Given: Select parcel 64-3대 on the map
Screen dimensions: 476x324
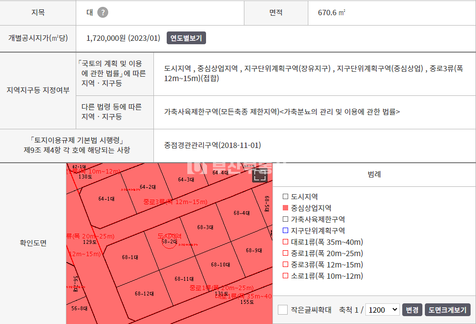Looking at the screenshot, I should click(186, 179).
